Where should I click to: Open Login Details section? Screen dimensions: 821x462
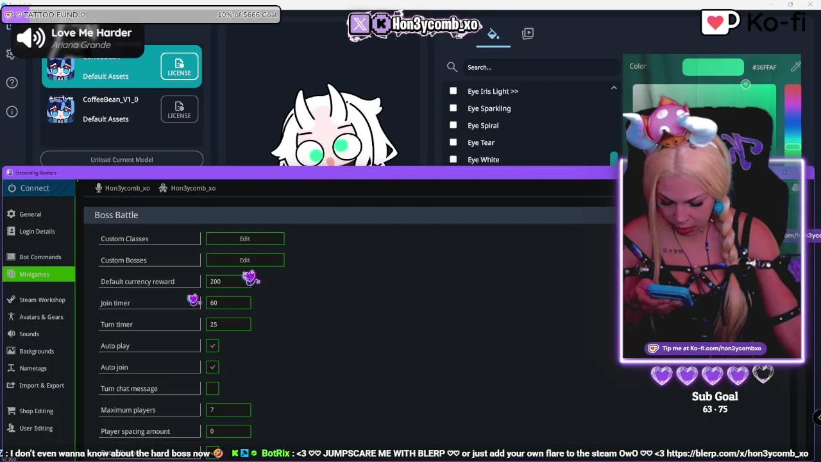click(x=38, y=231)
